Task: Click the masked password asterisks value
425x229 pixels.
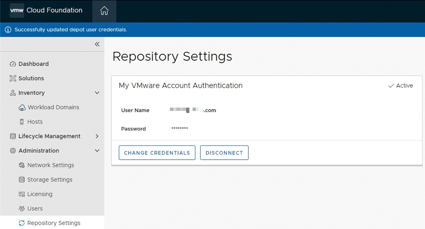Action: [180, 128]
